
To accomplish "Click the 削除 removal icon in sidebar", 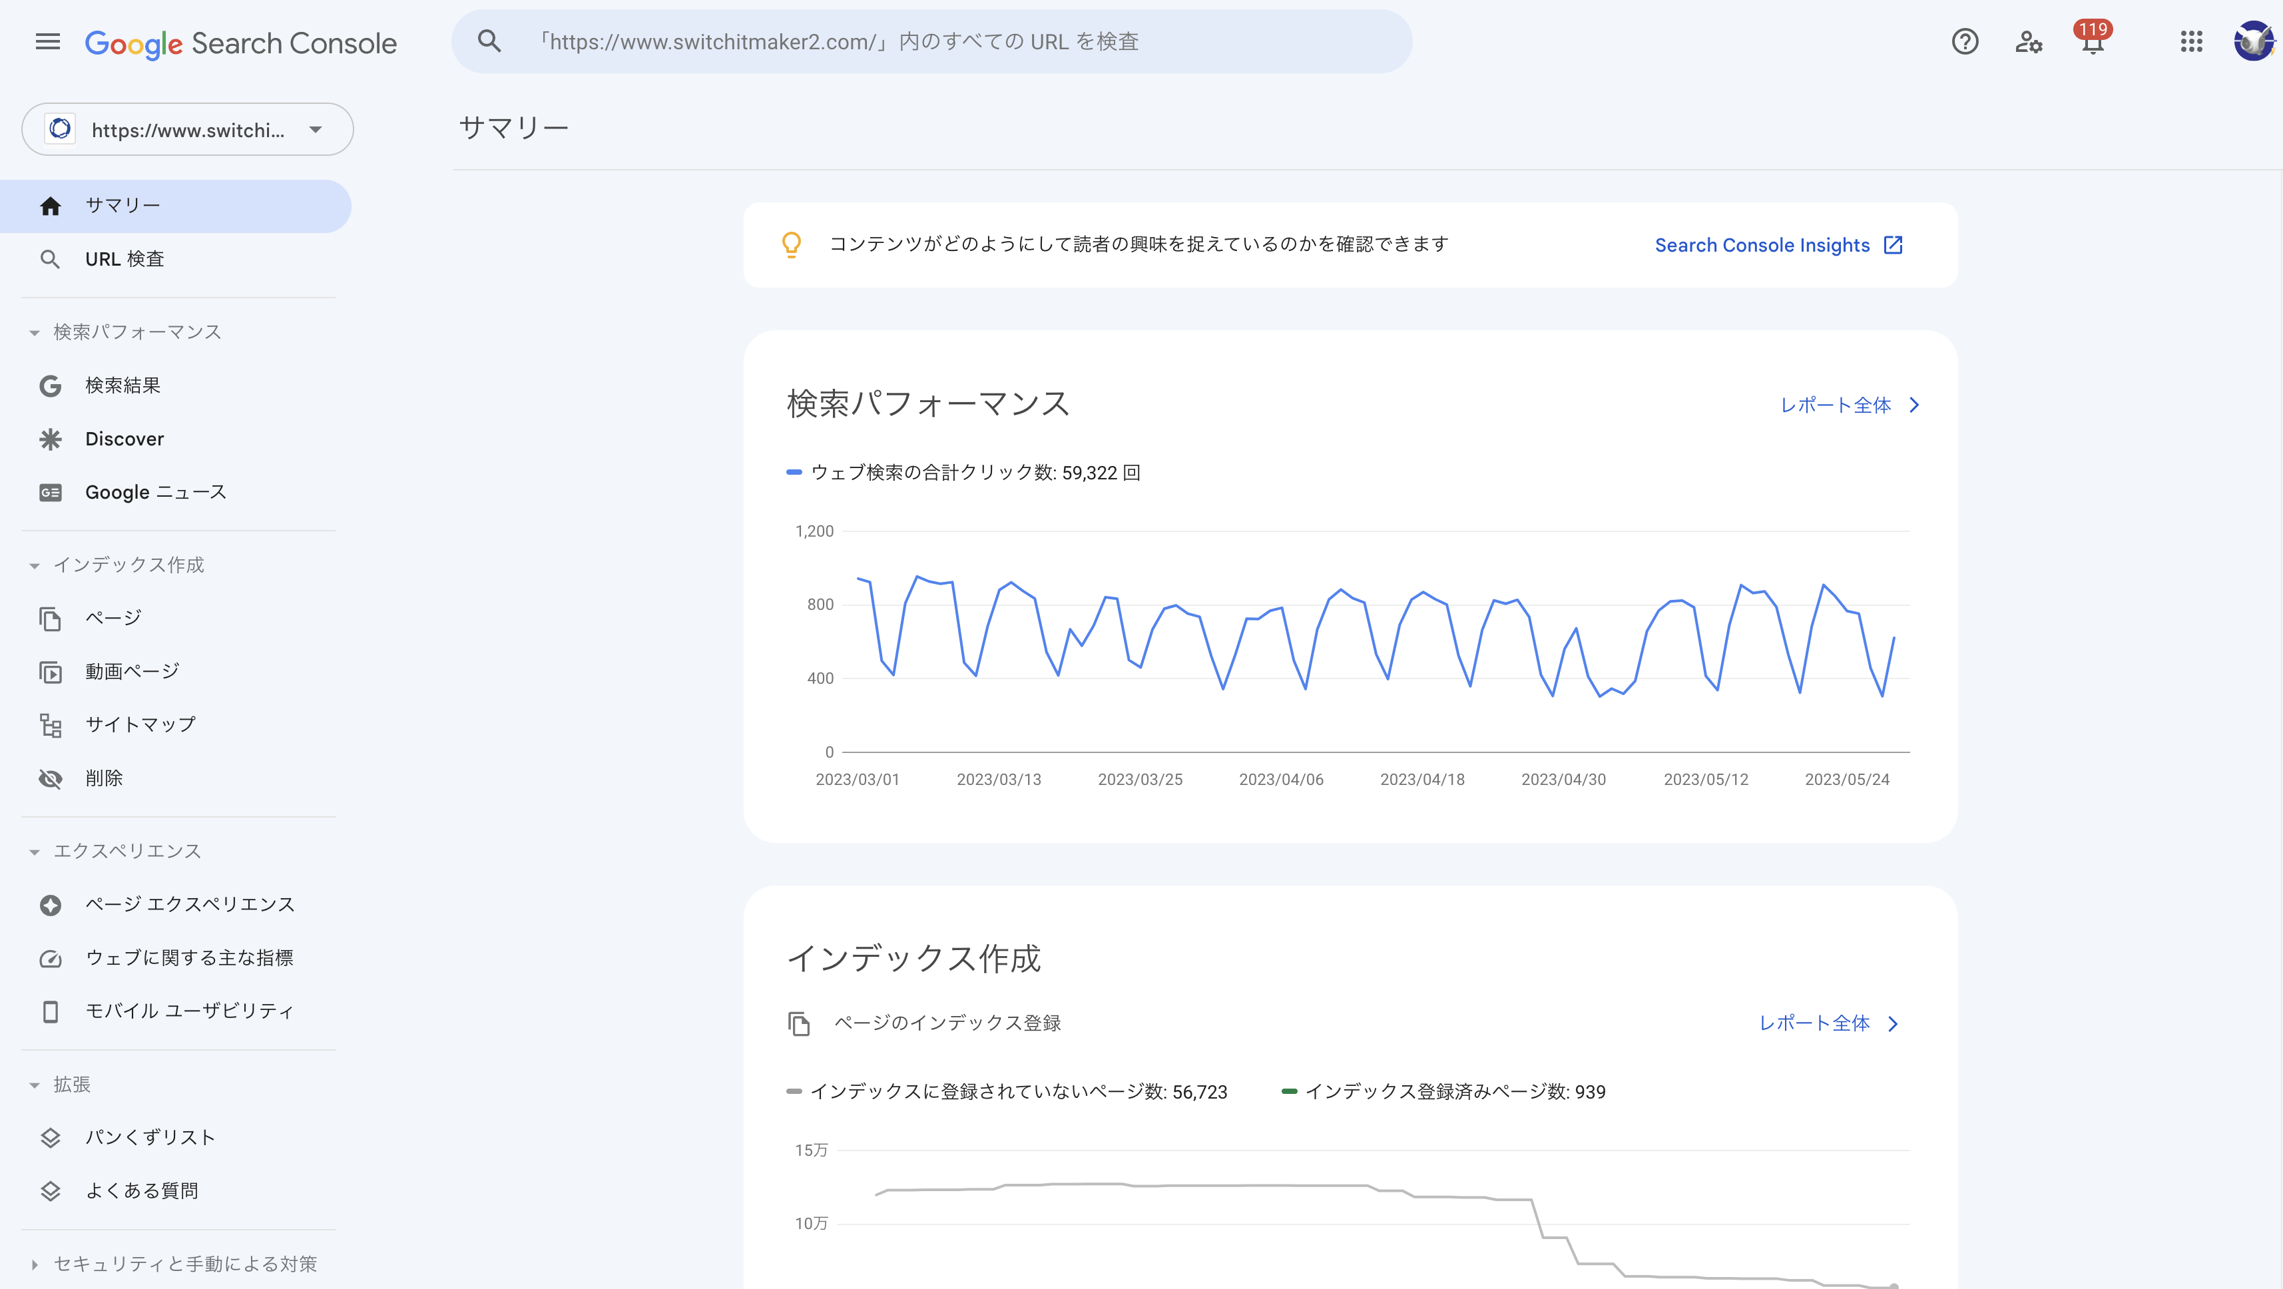I will point(50,778).
